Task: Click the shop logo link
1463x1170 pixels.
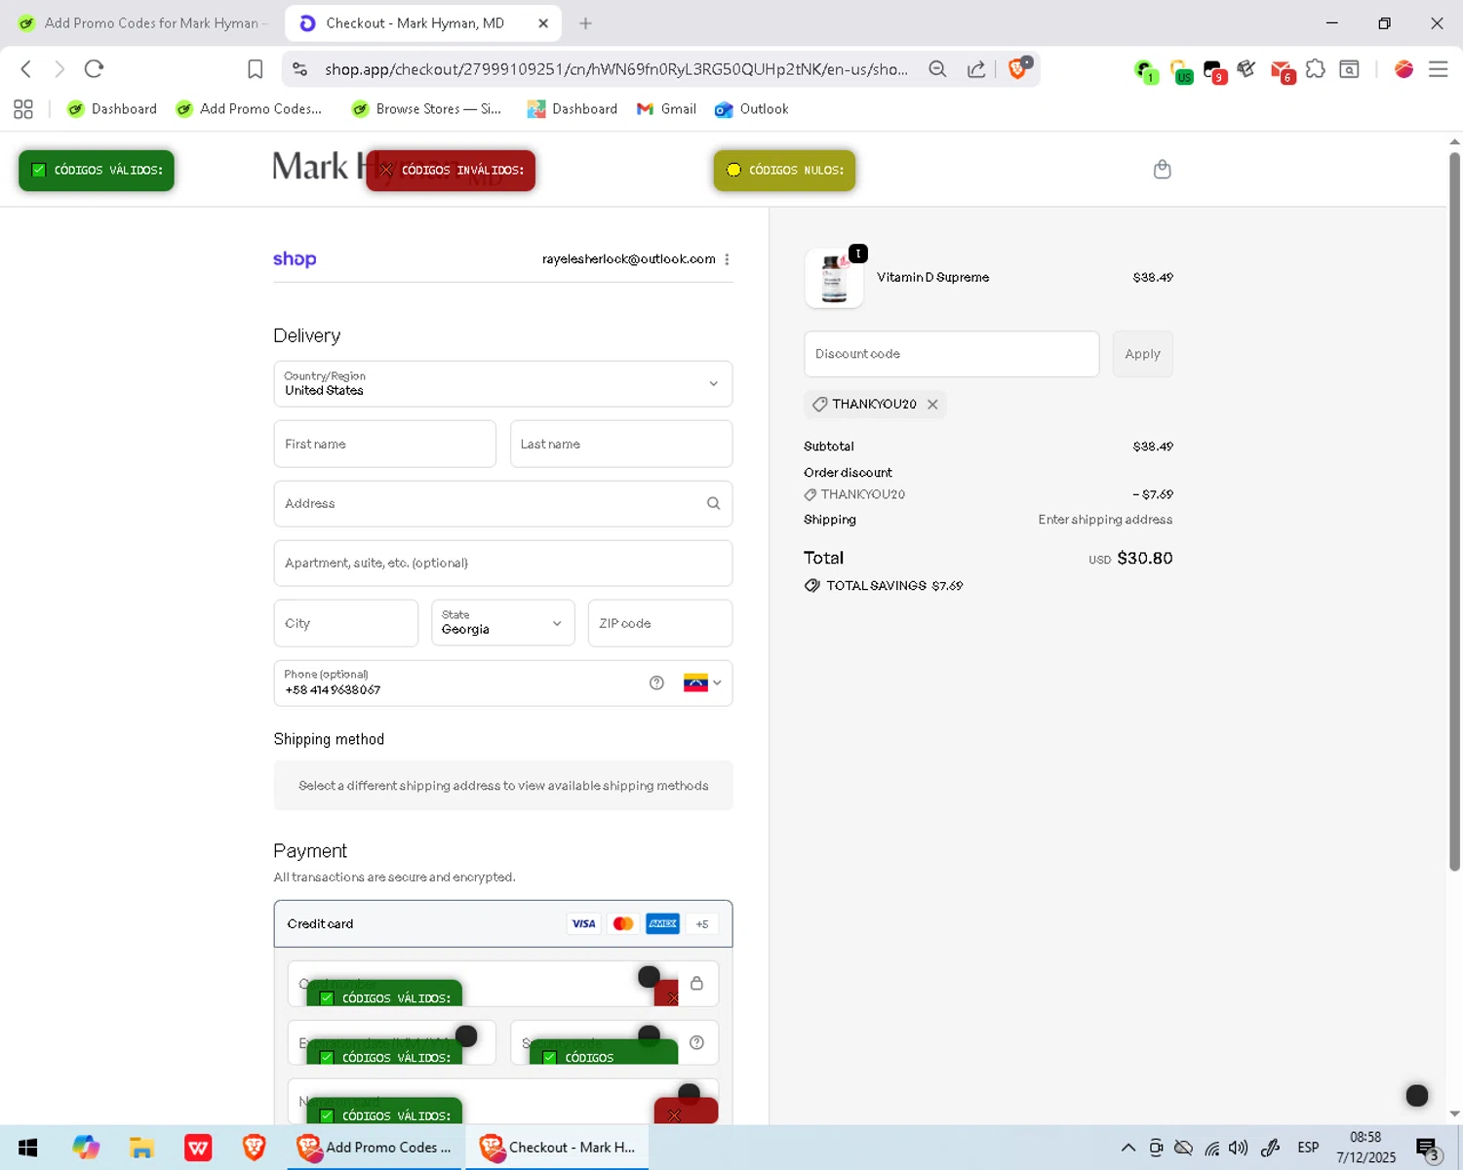Action: (x=295, y=259)
